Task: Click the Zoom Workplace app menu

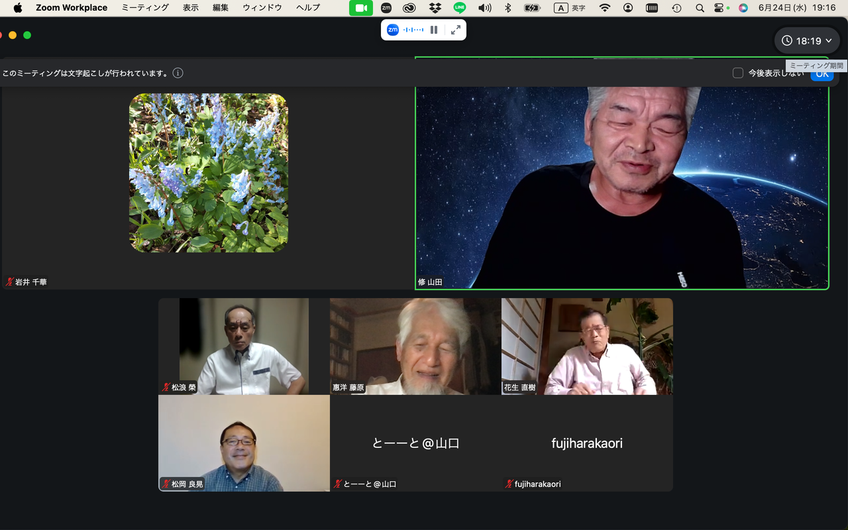Action: (72, 8)
